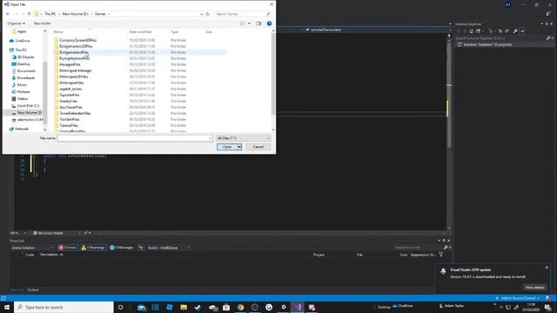Select TowerDefendersFiles folder
557x313 pixels.
75,113
